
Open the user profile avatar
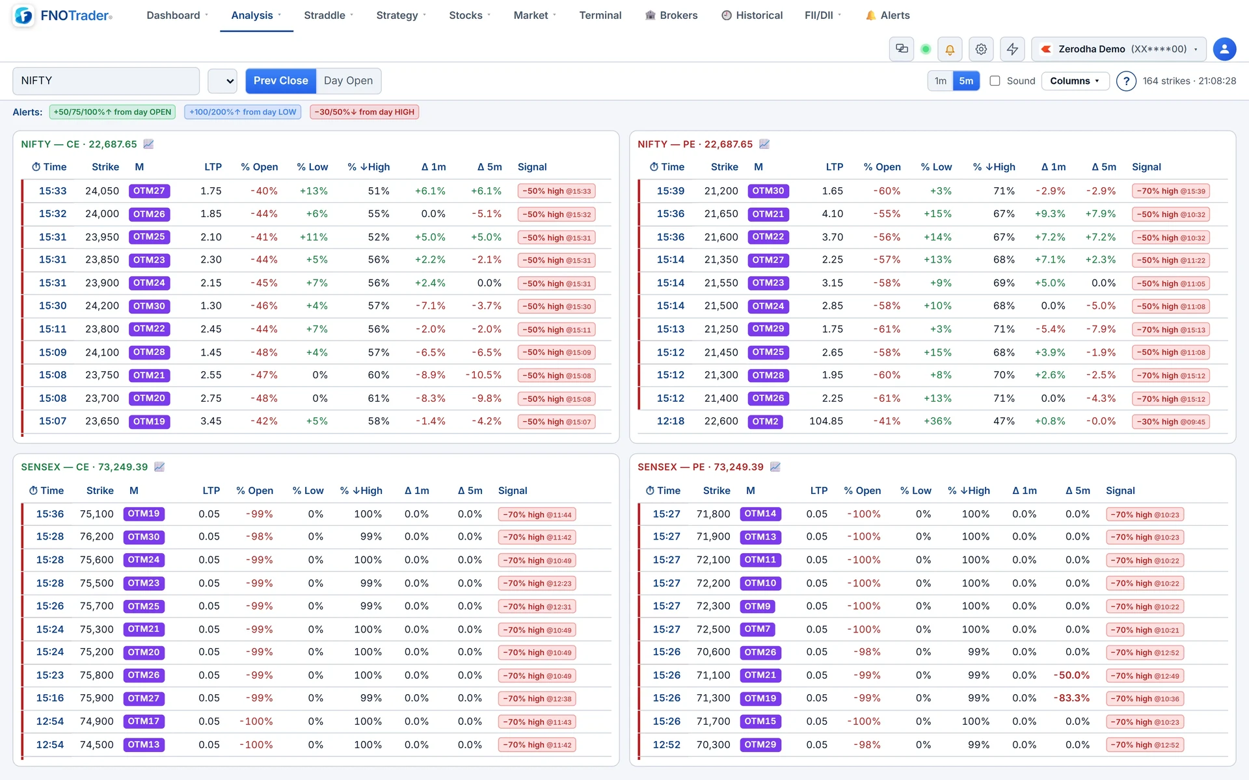[x=1224, y=49]
